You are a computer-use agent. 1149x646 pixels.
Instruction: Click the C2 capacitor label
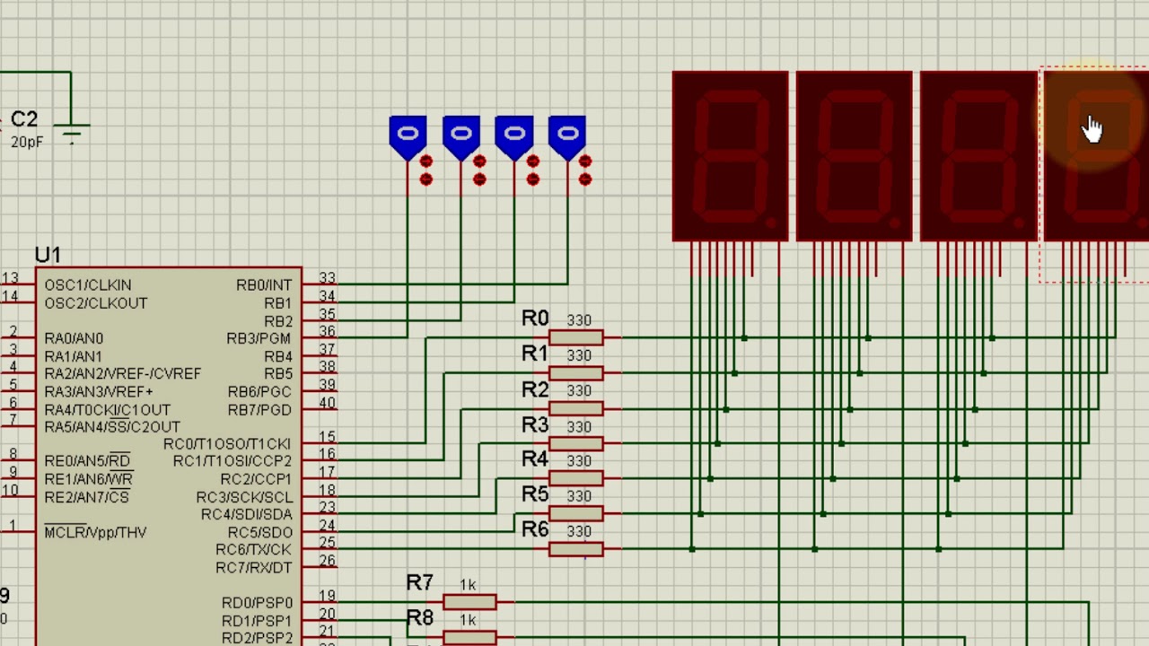click(24, 119)
